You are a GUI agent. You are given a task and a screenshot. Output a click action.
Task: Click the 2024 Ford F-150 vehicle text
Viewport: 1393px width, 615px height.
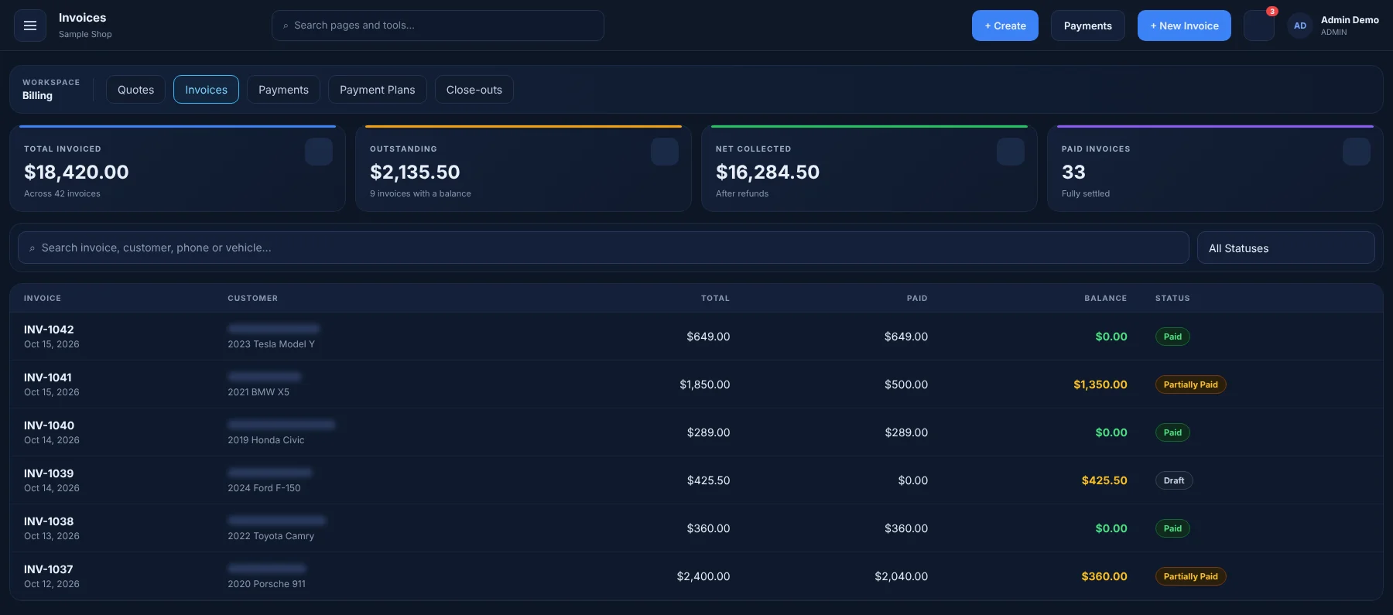(264, 488)
